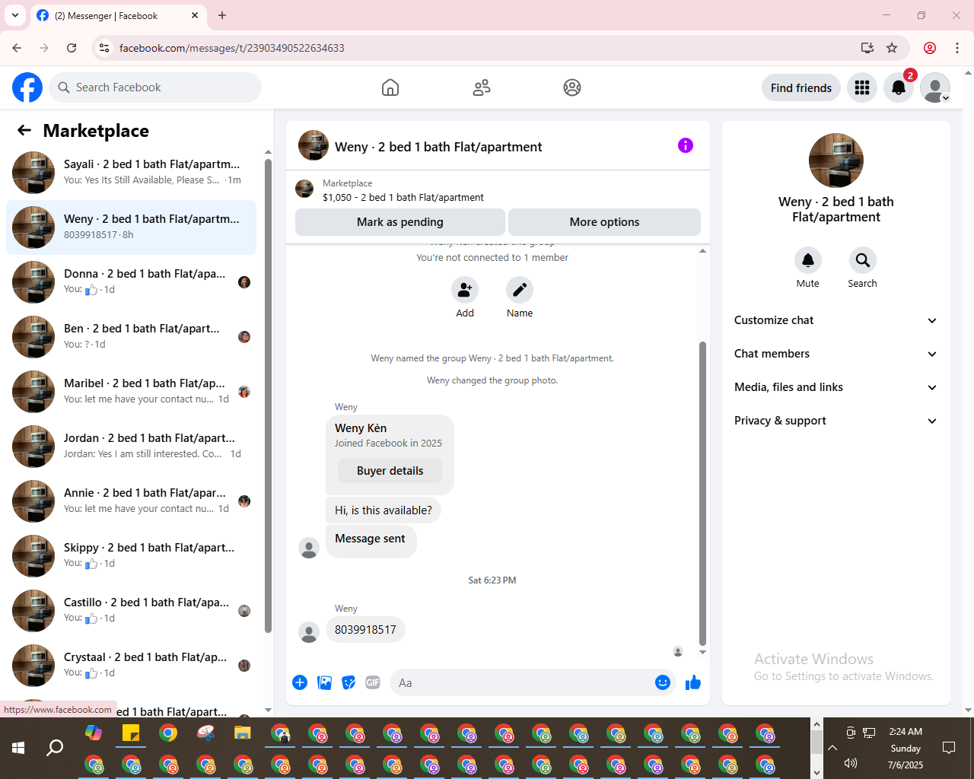Open a new browser tab

pyautogui.click(x=222, y=15)
